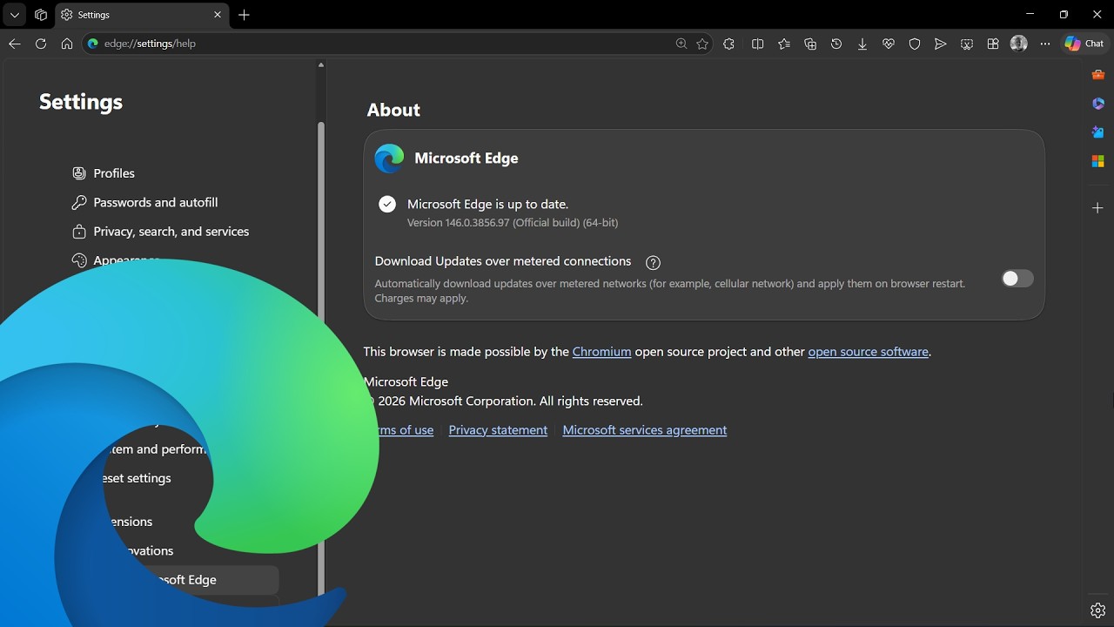
Task: Open the profile avatar picture
Action: click(x=1019, y=44)
